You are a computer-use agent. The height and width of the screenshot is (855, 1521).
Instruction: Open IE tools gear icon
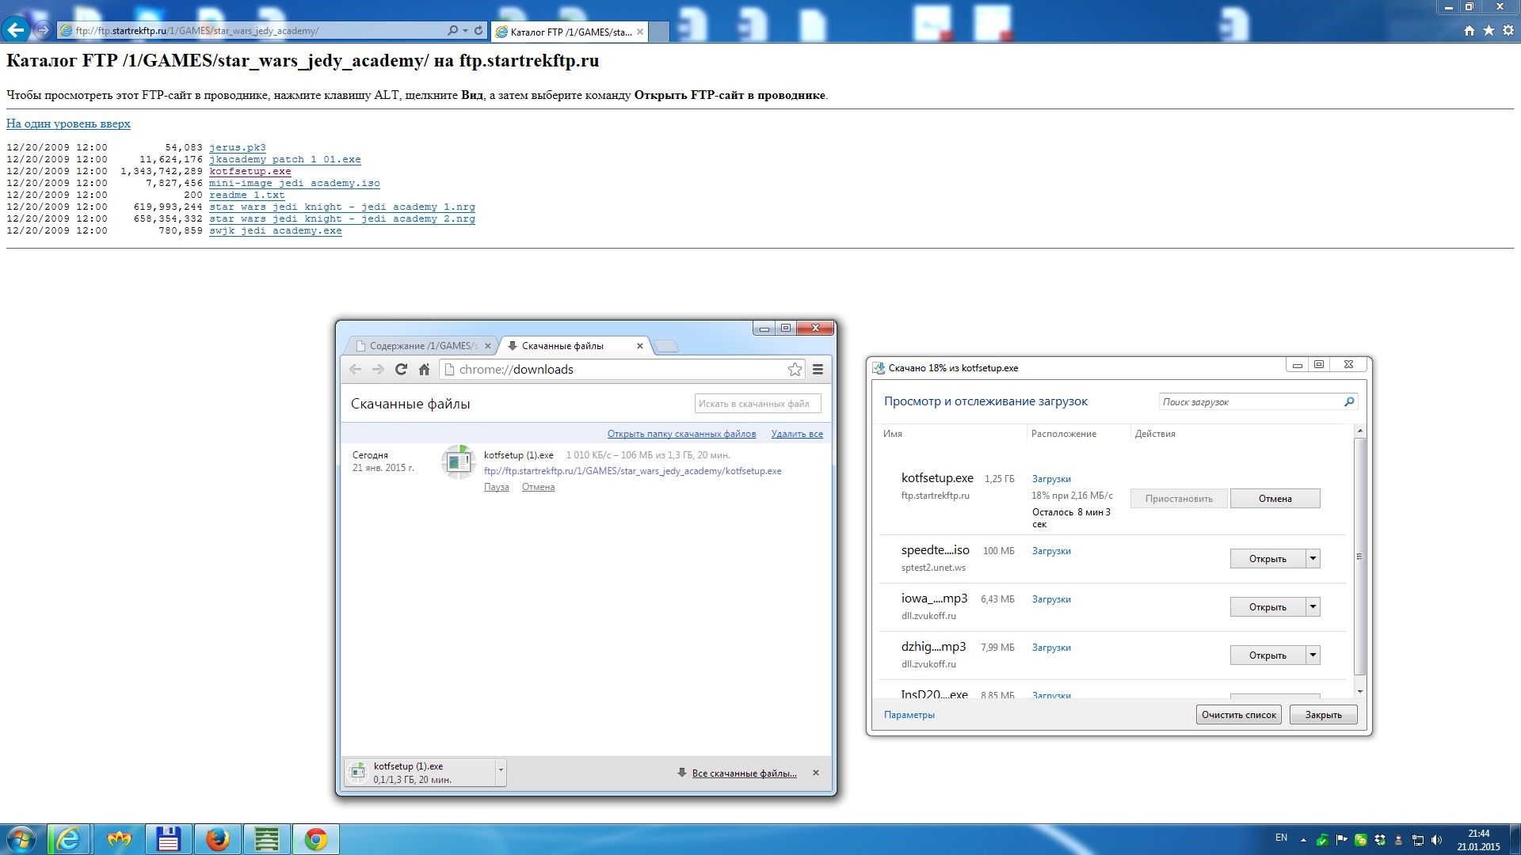(x=1508, y=30)
